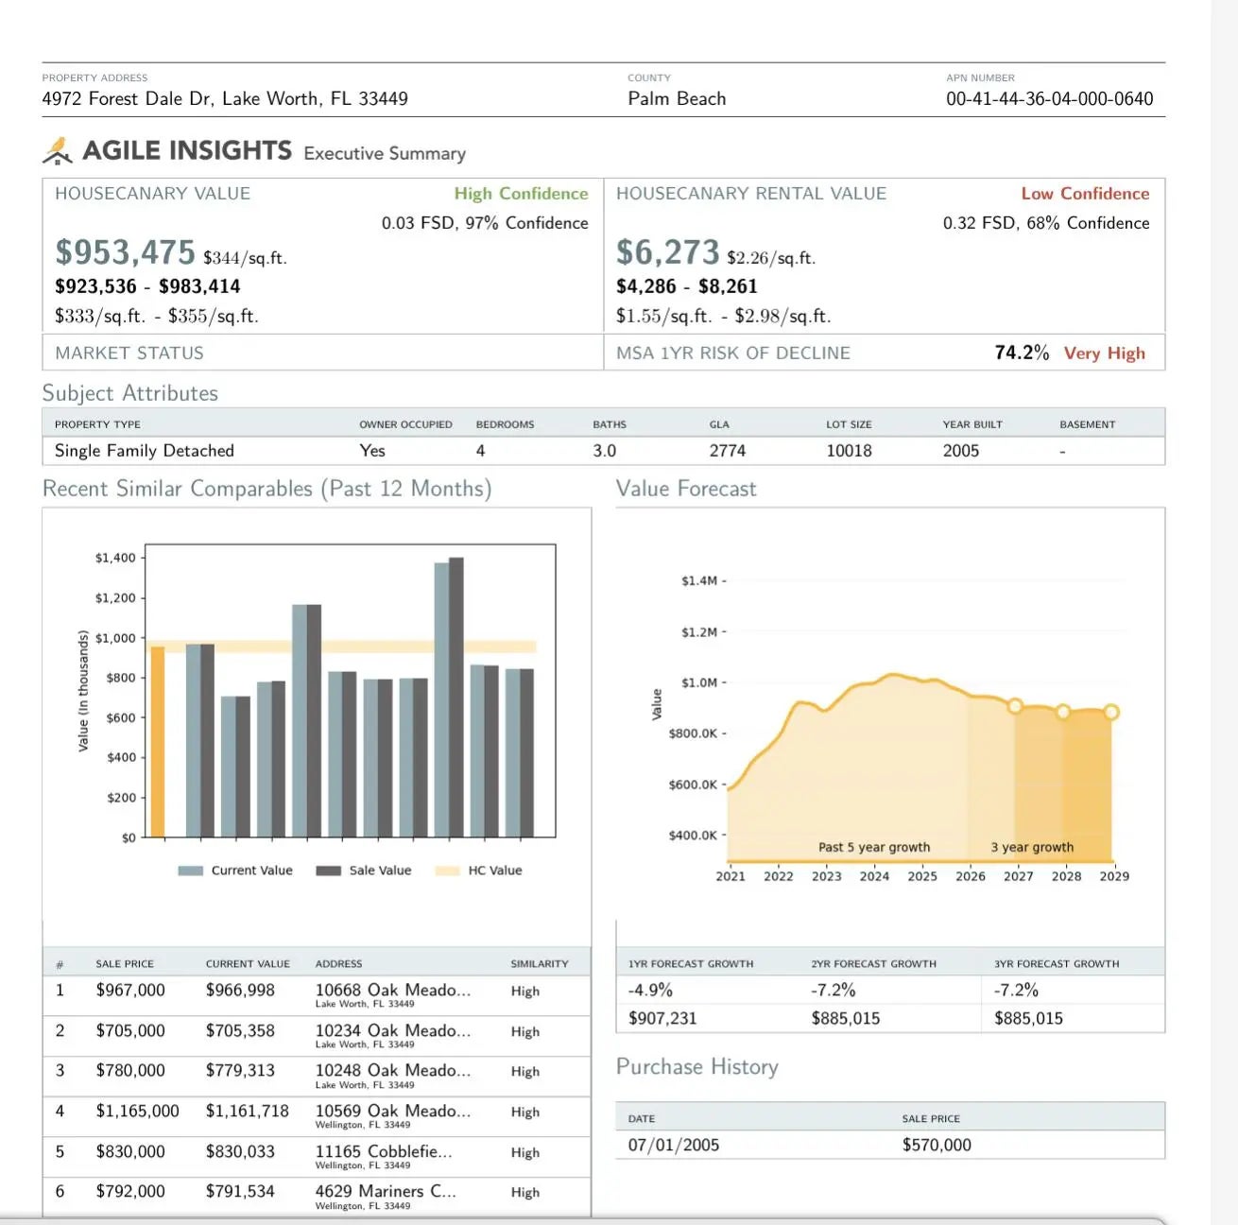Click the 1YR Forecast Growth -4.9% value
Screen dimensions: 1238x1225
click(x=650, y=991)
